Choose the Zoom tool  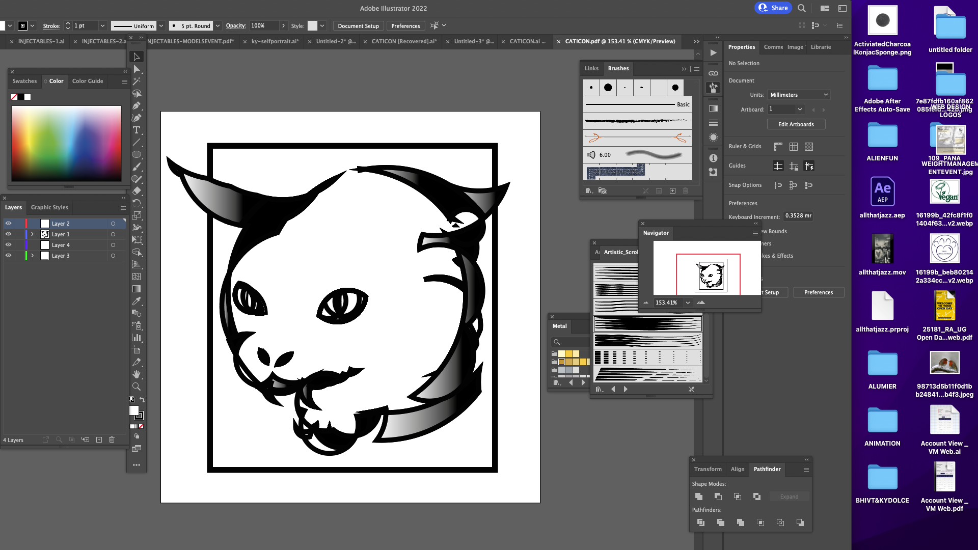click(137, 387)
